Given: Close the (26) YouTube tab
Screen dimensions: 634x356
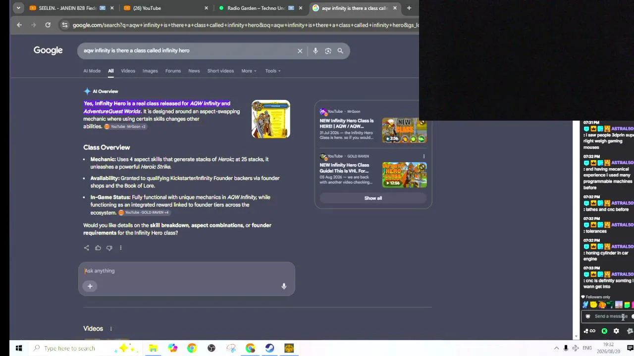Looking at the screenshot, I should tap(206, 8).
